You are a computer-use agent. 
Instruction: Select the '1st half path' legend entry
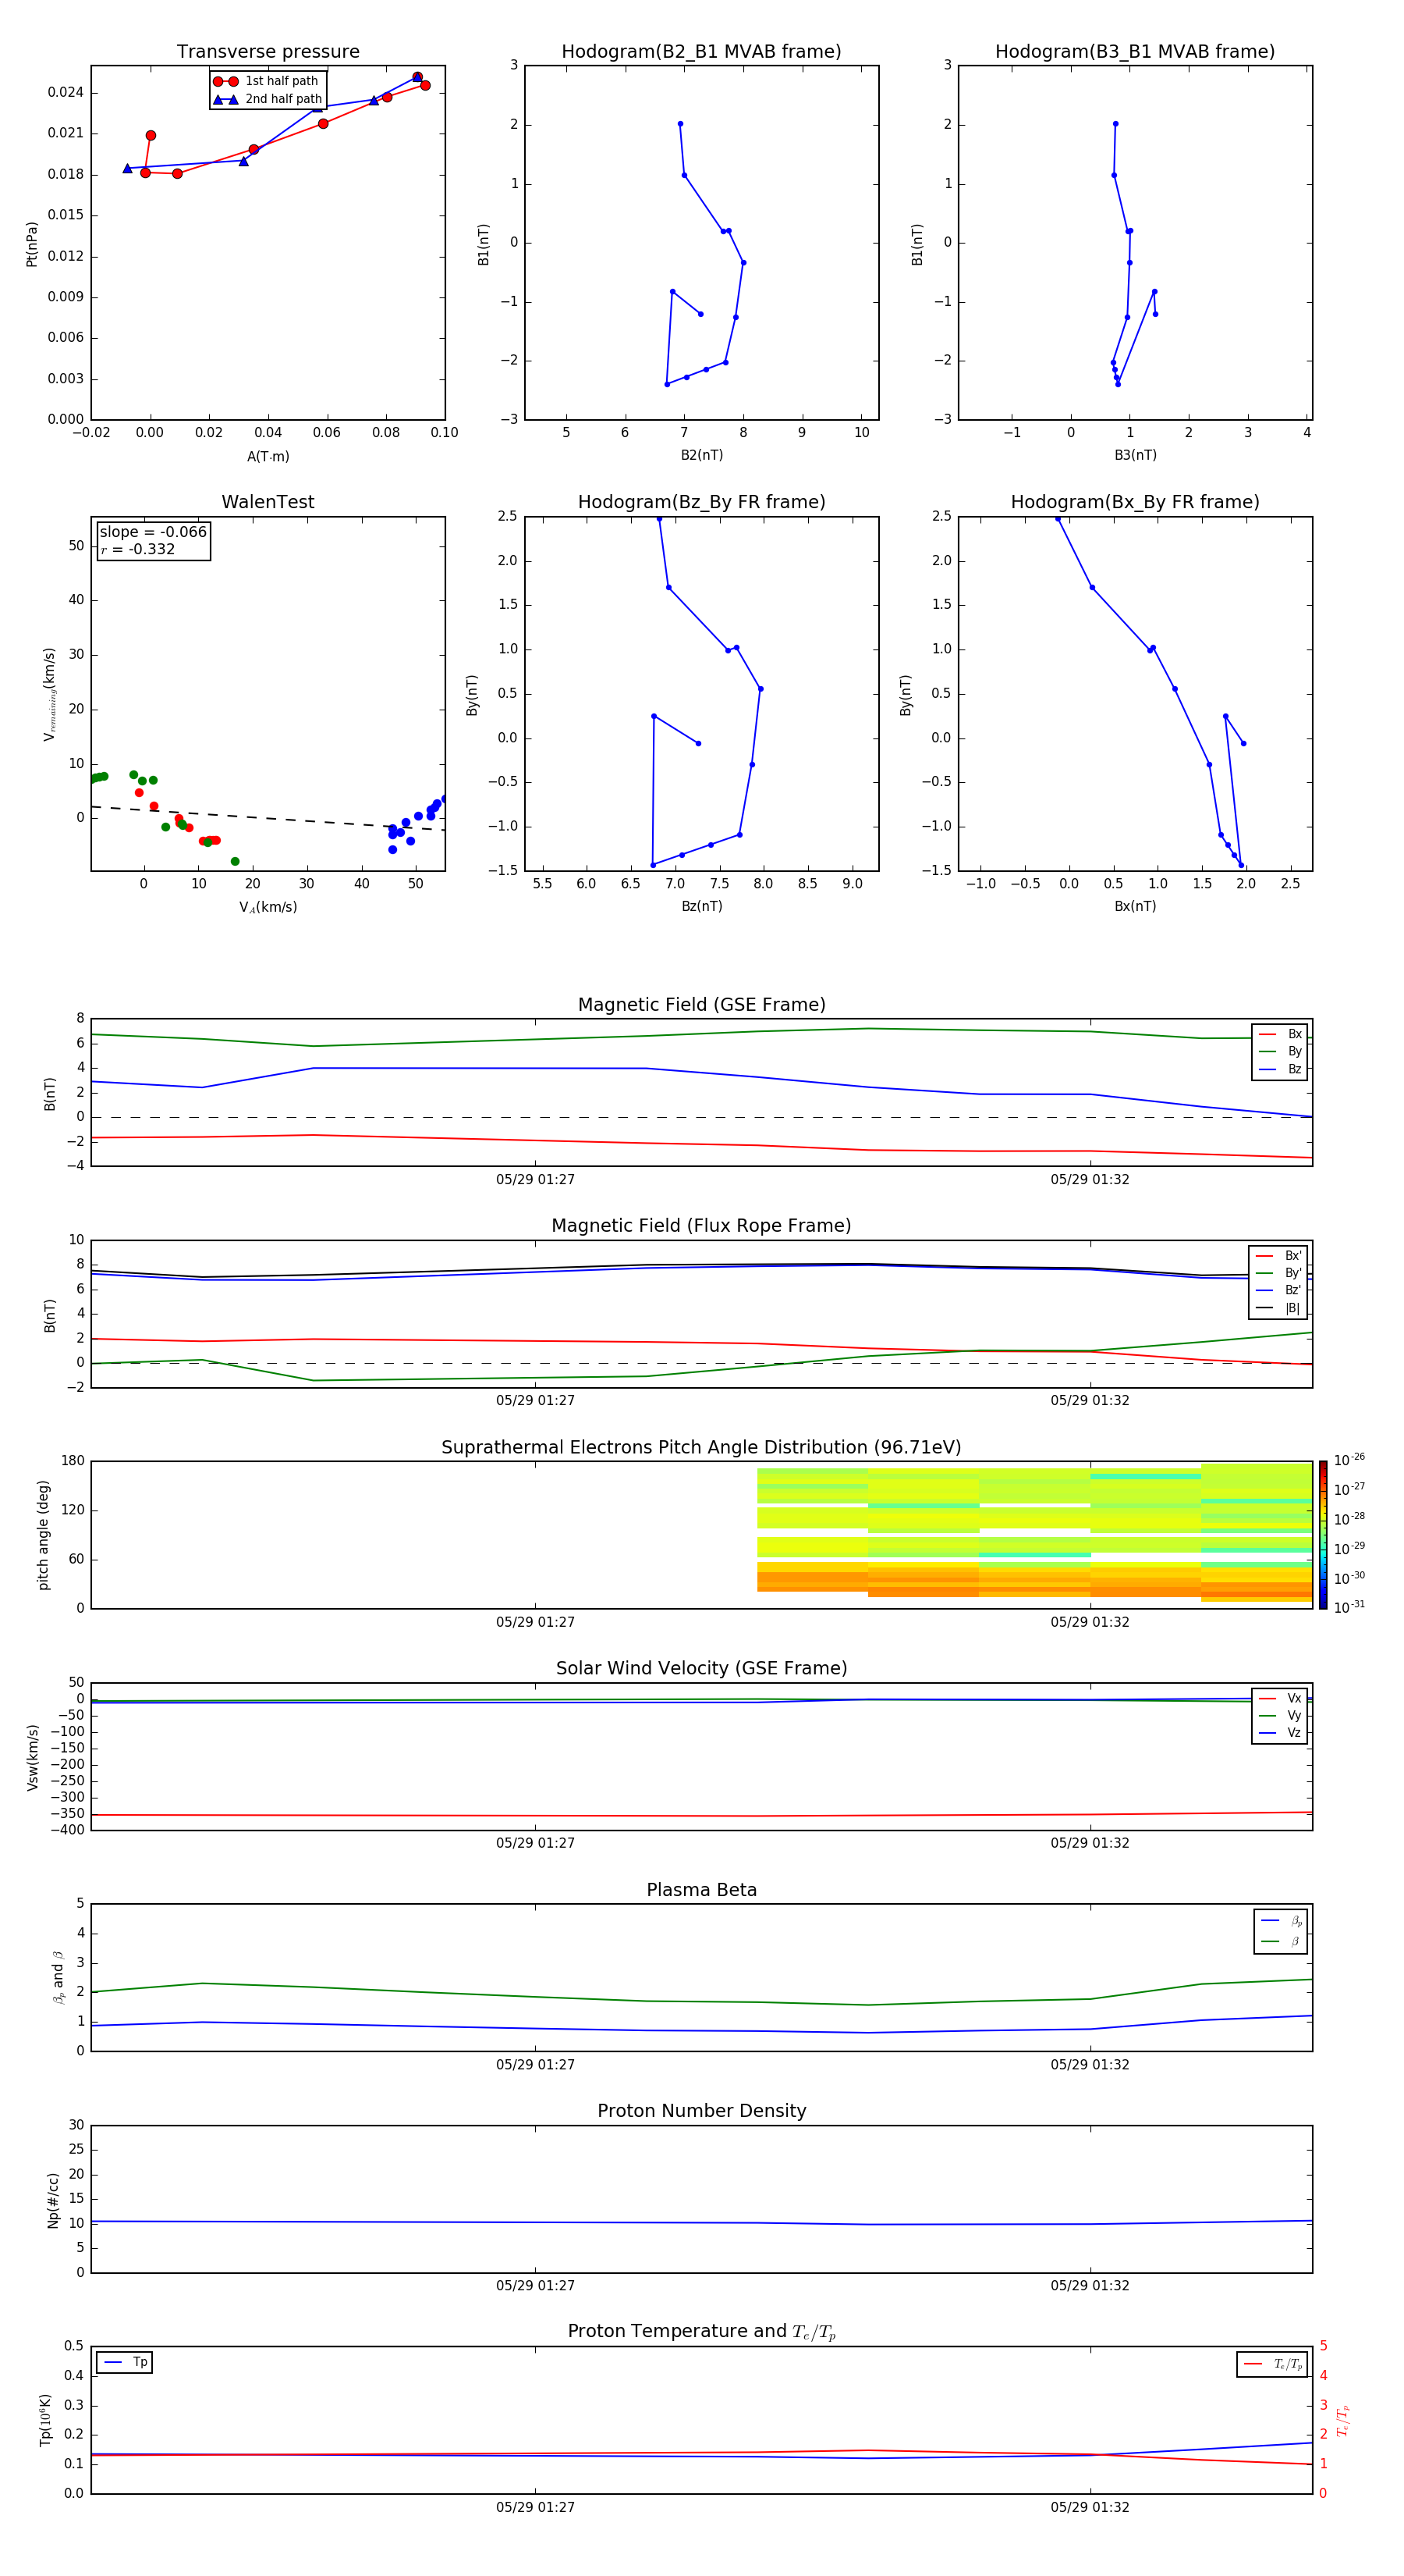point(267,81)
